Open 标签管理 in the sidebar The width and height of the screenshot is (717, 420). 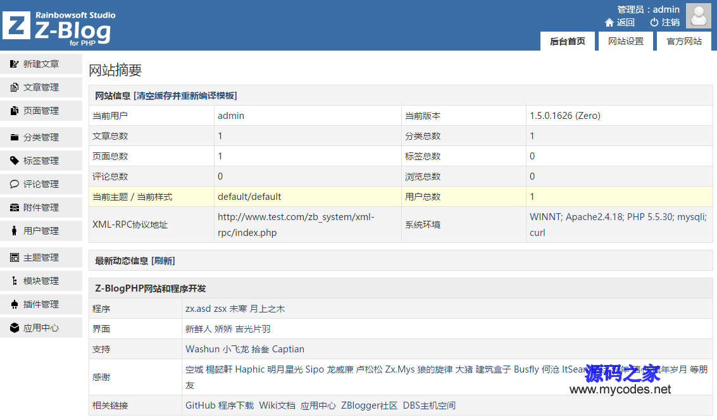(x=41, y=161)
